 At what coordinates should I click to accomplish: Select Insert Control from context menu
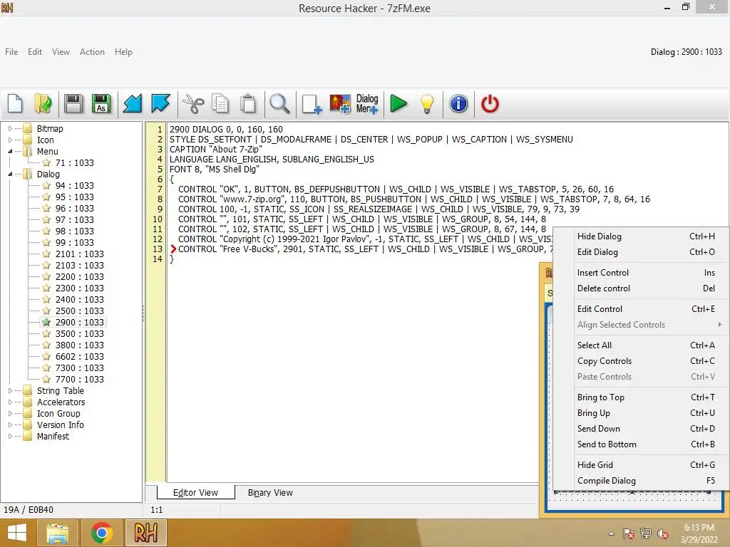pyautogui.click(x=641, y=273)
